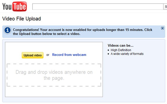Viewport: 167px width, 104px height.
Task: Open YouTube home via the logo
Action: tap(14, 7)
